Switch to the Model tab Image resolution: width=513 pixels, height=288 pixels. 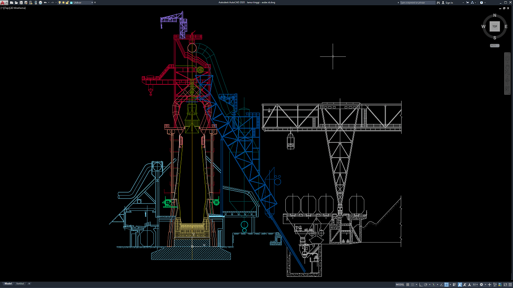click(8, 284)
